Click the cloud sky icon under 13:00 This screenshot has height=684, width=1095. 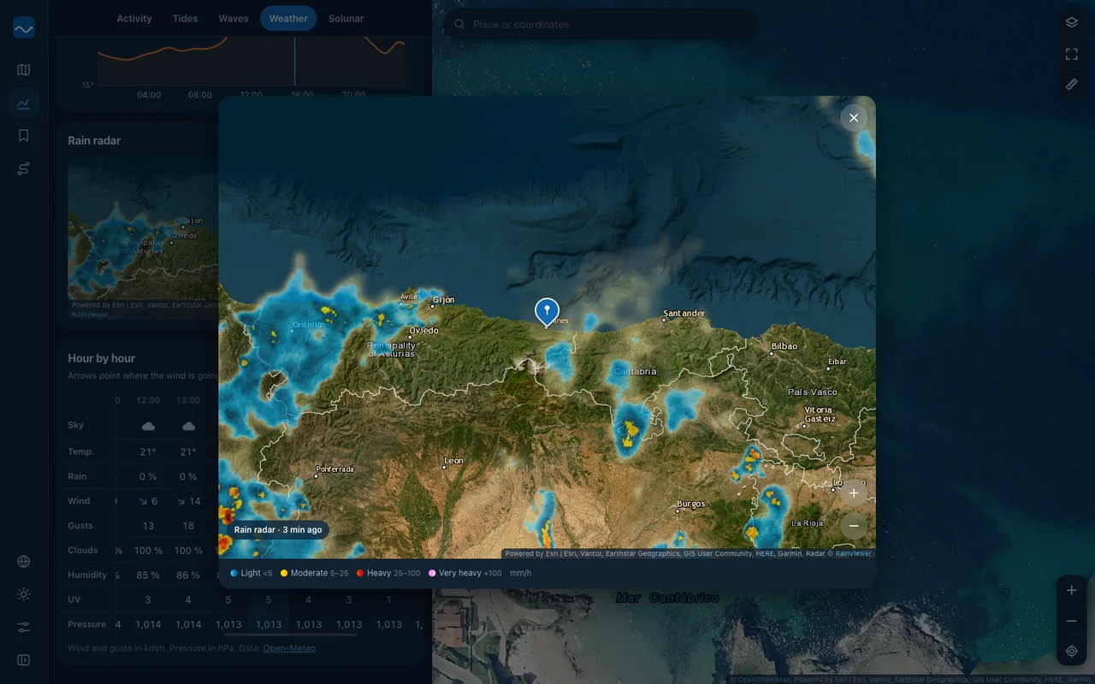tap(188, 426)
